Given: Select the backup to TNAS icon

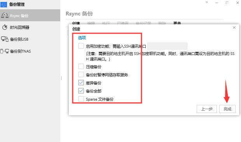Looking at the screenshot, I should coord(5,51).
